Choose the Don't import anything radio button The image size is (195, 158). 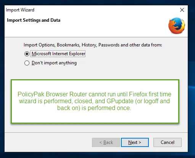[x=27, y=63]
